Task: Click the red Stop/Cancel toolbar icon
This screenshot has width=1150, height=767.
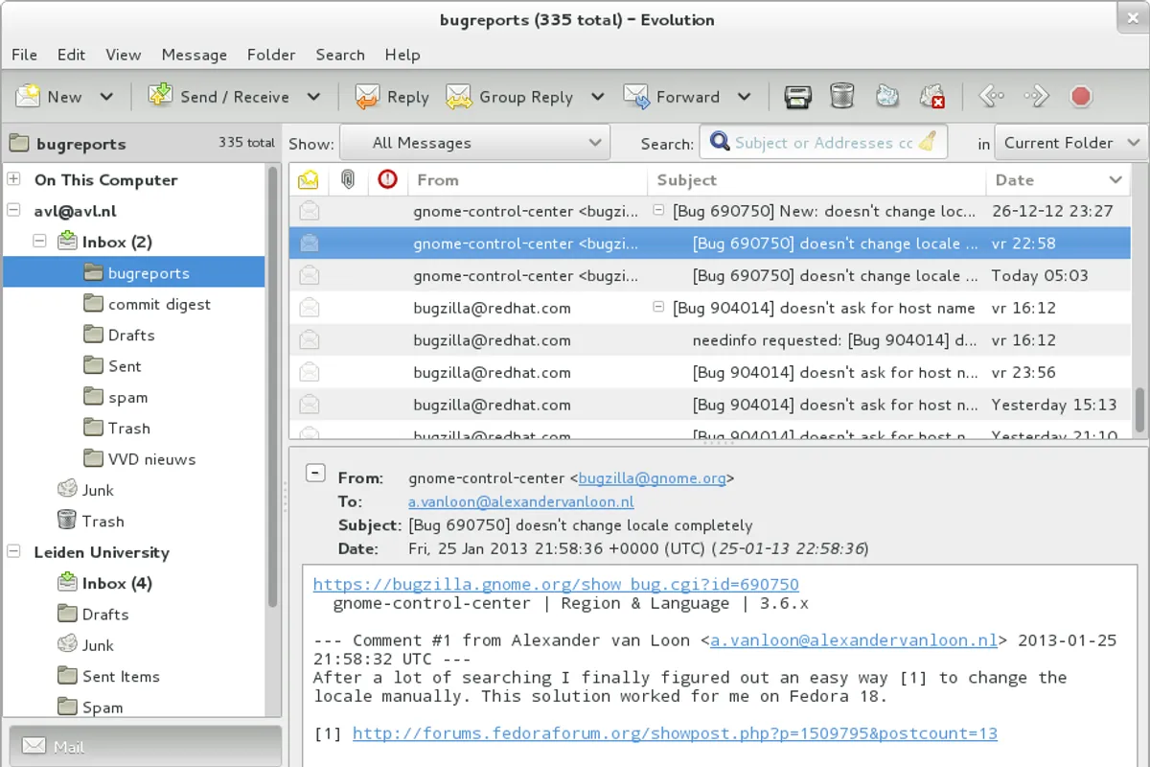Action: click(1081, 96)
